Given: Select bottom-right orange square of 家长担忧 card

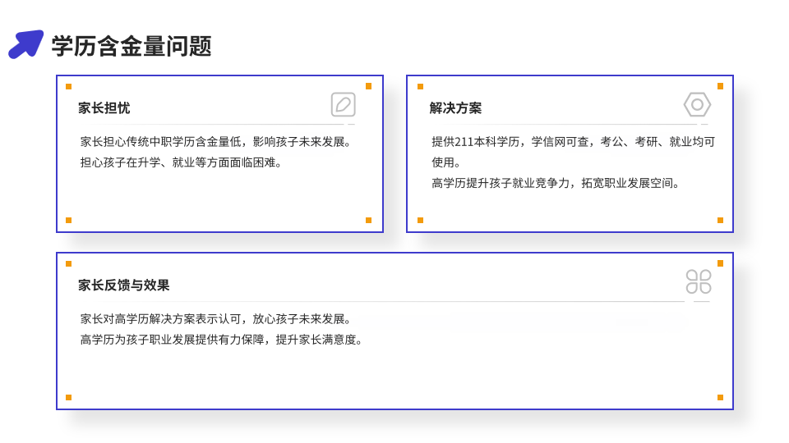Looking at the screenshot, I should [368, 220].
